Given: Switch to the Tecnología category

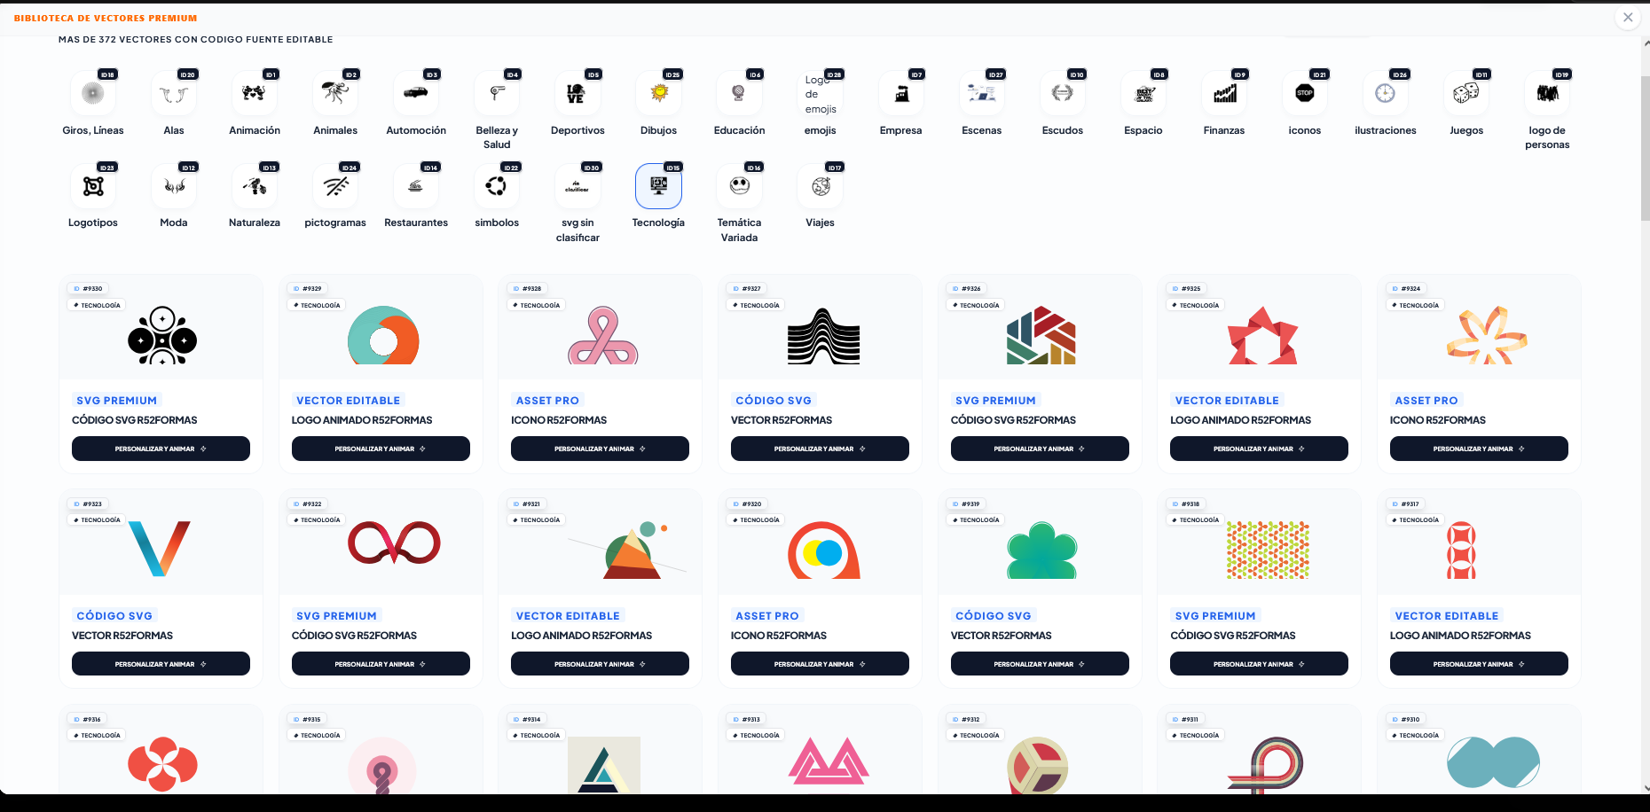Looking at the screenshot, I should 658,186.
